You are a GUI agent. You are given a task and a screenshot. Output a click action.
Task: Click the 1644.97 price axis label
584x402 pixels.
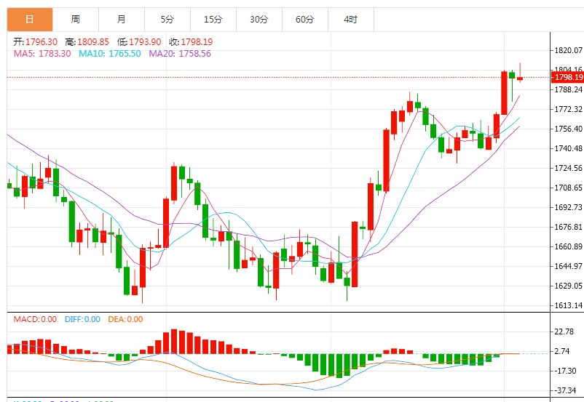click(x=569, y=266)
